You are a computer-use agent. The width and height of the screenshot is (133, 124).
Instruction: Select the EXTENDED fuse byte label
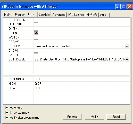pos(16,79)
